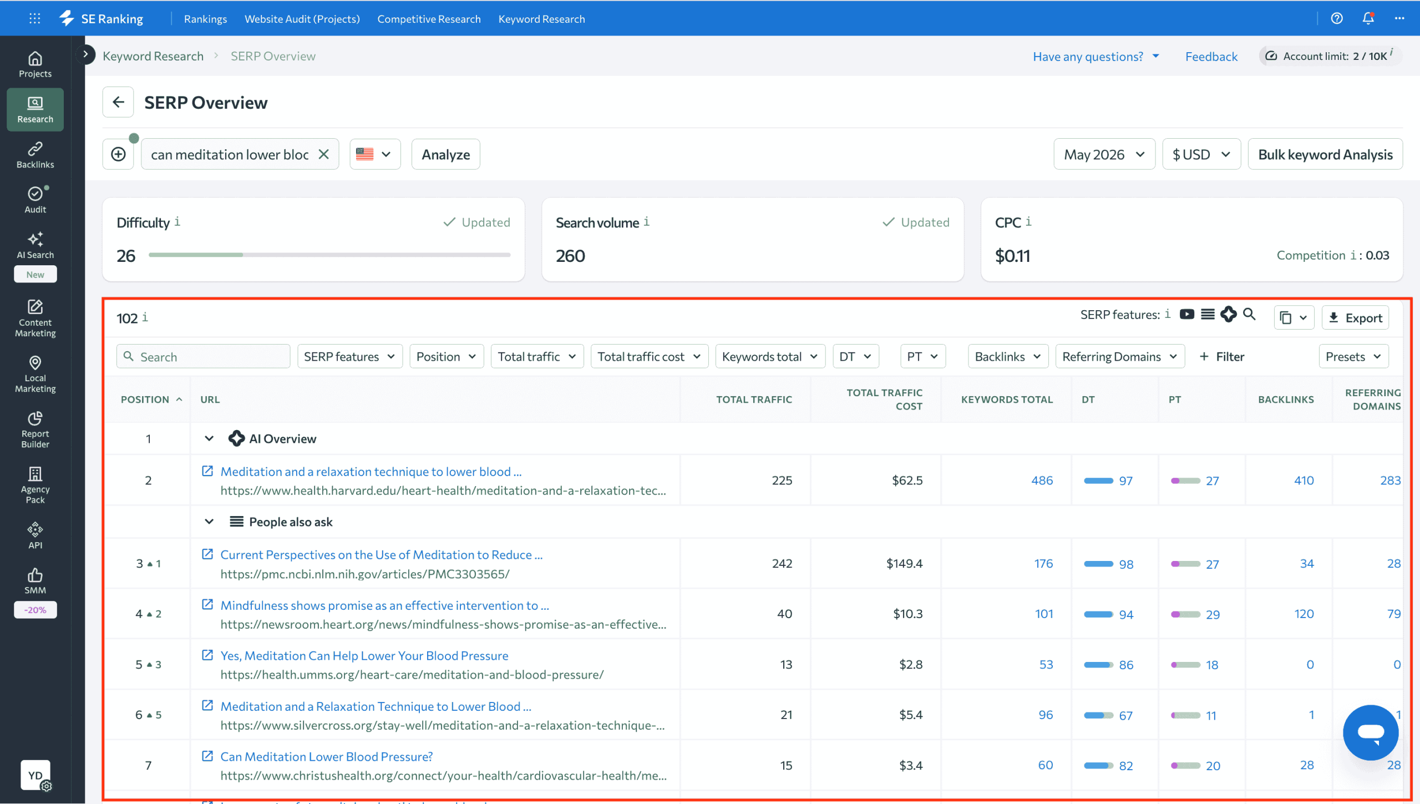Open the Competitive Research menu
The width and height of the screenshot is (1420, 804).
click(x=429, y=19)
